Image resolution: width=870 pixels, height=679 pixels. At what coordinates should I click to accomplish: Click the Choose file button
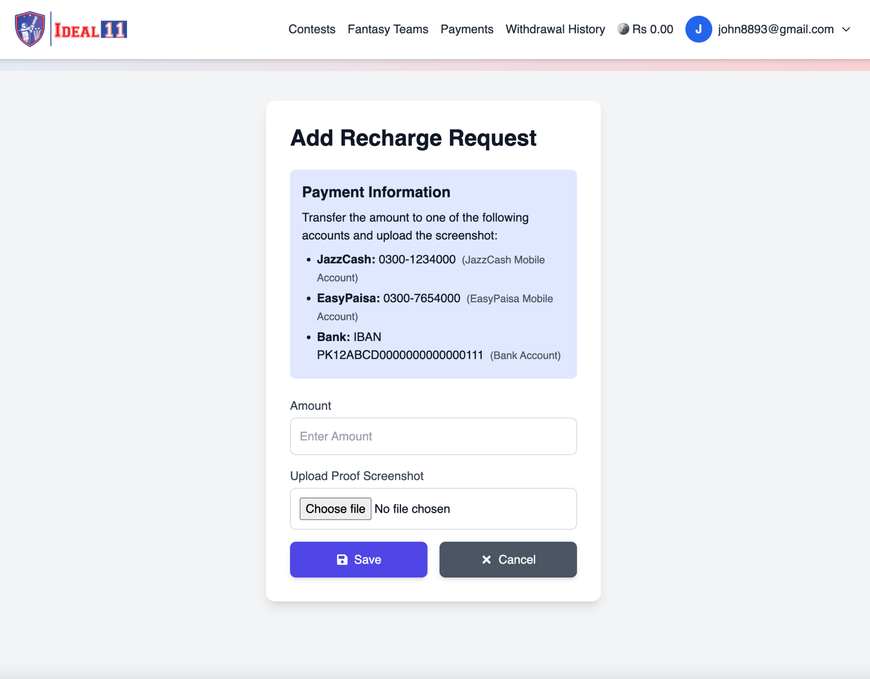(x=335, y=508)
